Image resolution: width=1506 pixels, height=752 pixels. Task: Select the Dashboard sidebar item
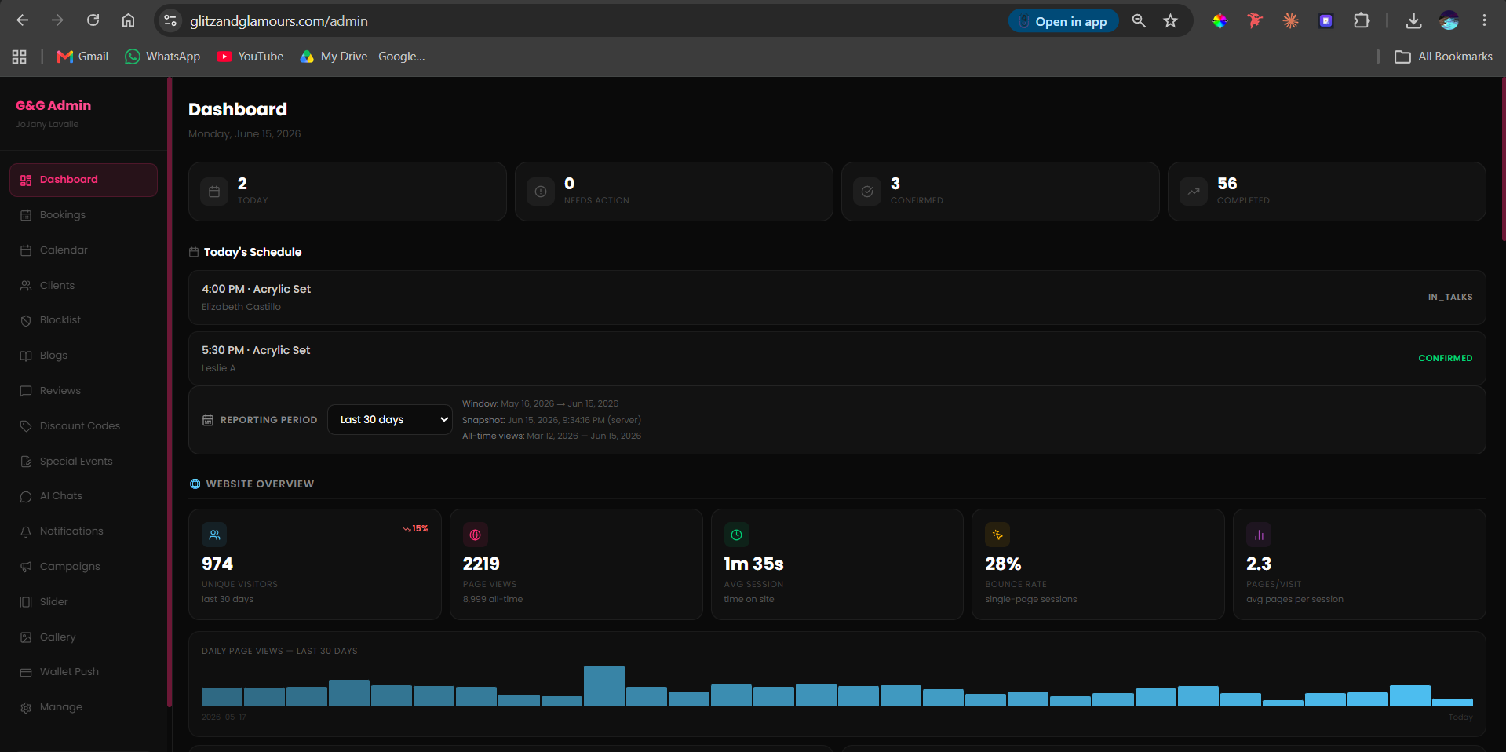coord(83,180)
